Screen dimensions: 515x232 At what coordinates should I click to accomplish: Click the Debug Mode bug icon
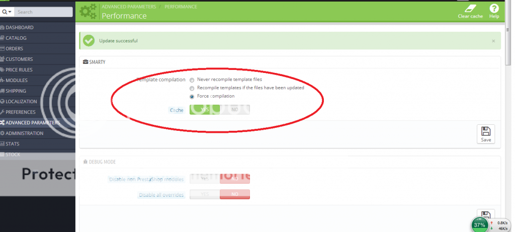[85, 162]
